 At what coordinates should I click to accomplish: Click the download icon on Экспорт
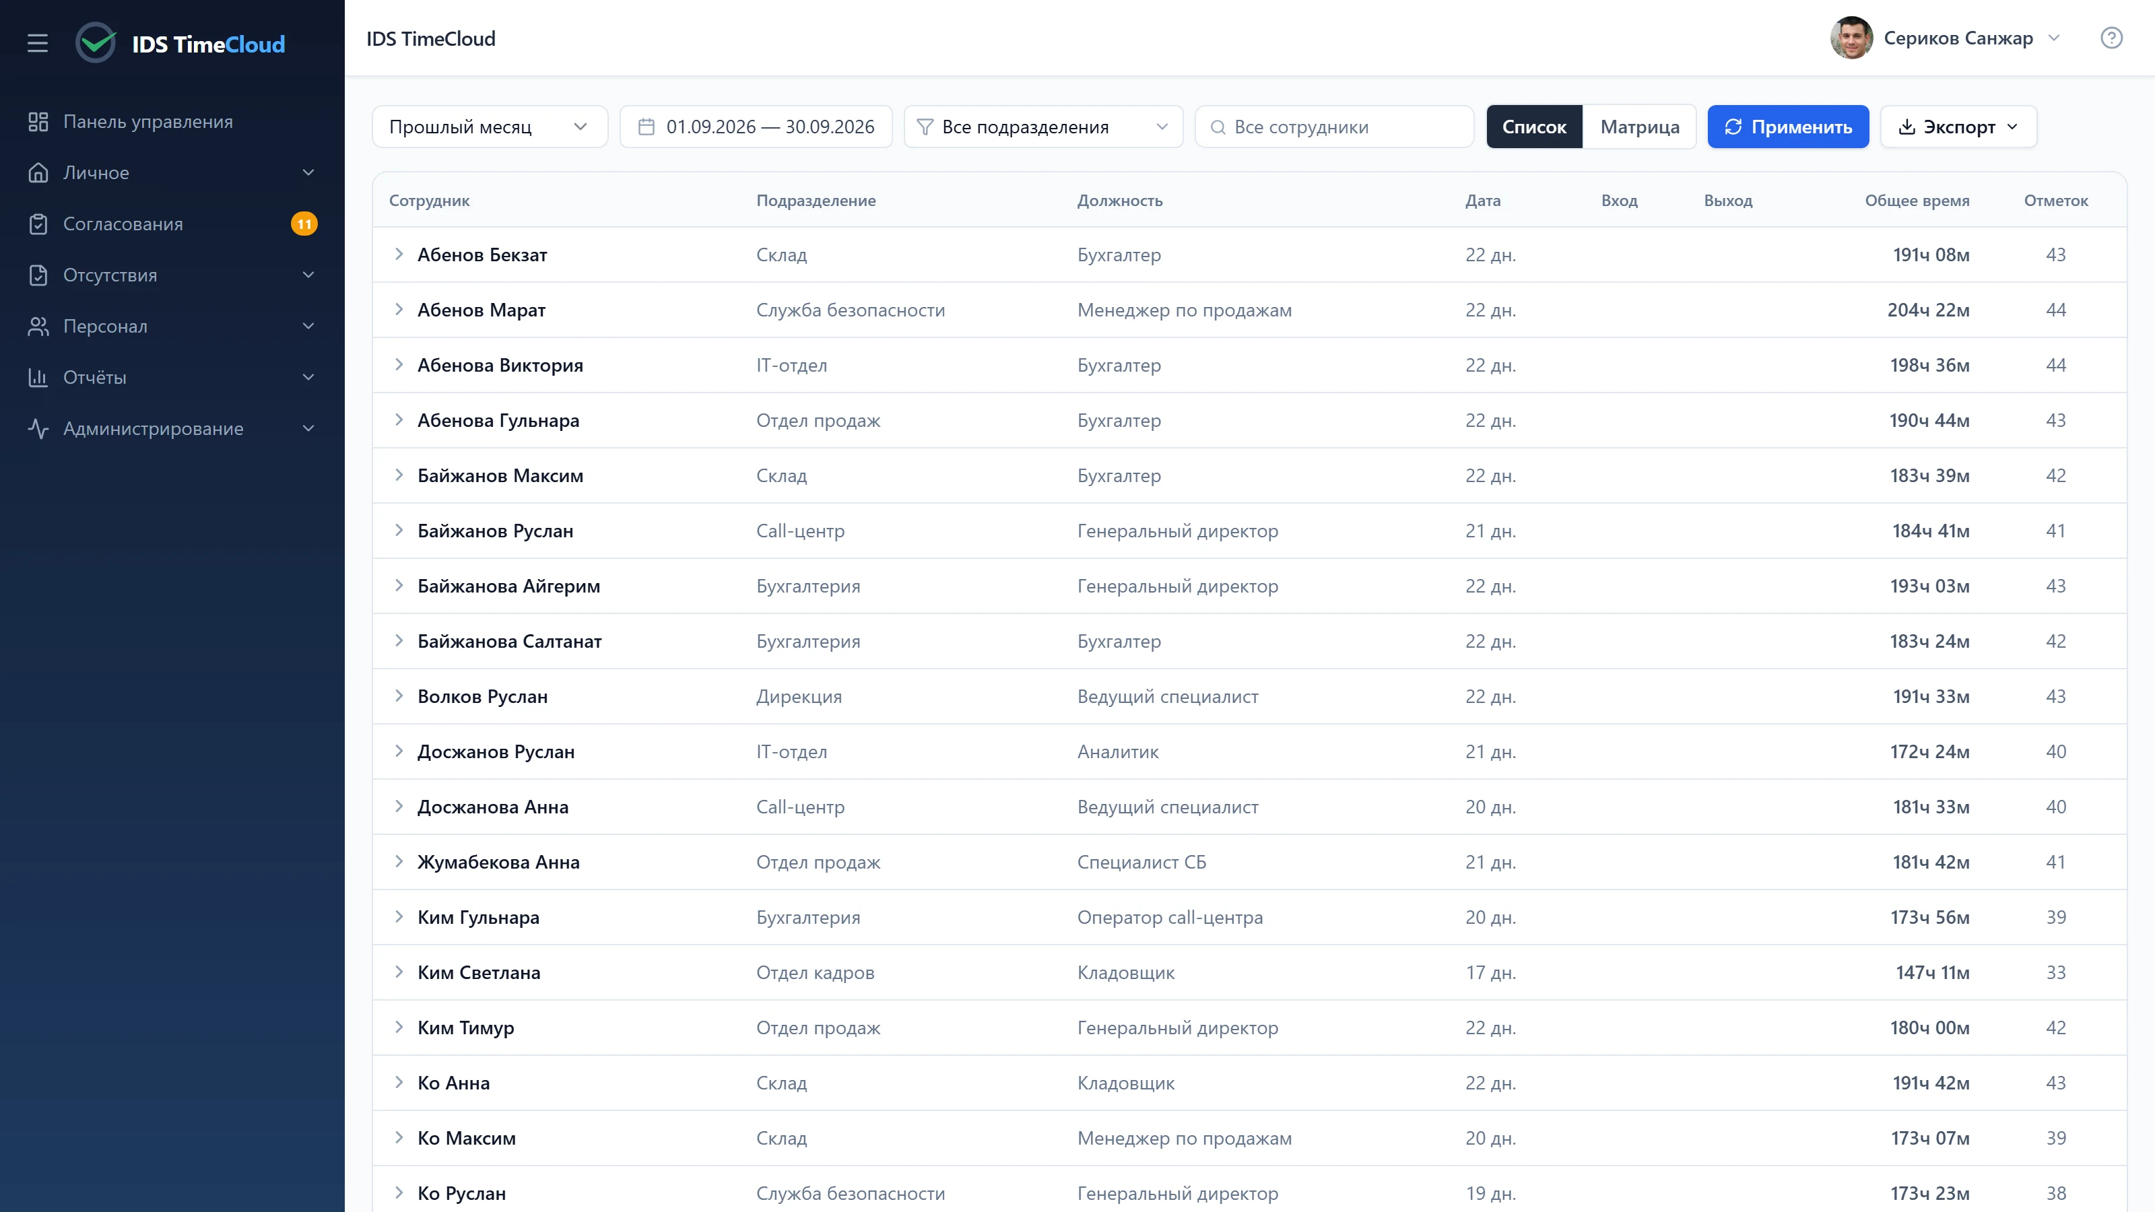tap(1907, 127)
